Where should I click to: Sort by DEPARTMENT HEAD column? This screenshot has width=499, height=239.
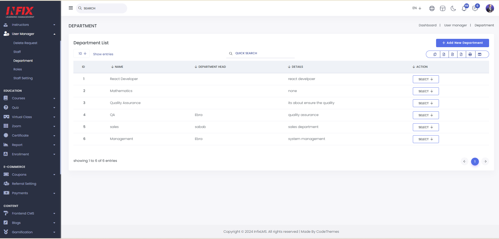point(210,67)
